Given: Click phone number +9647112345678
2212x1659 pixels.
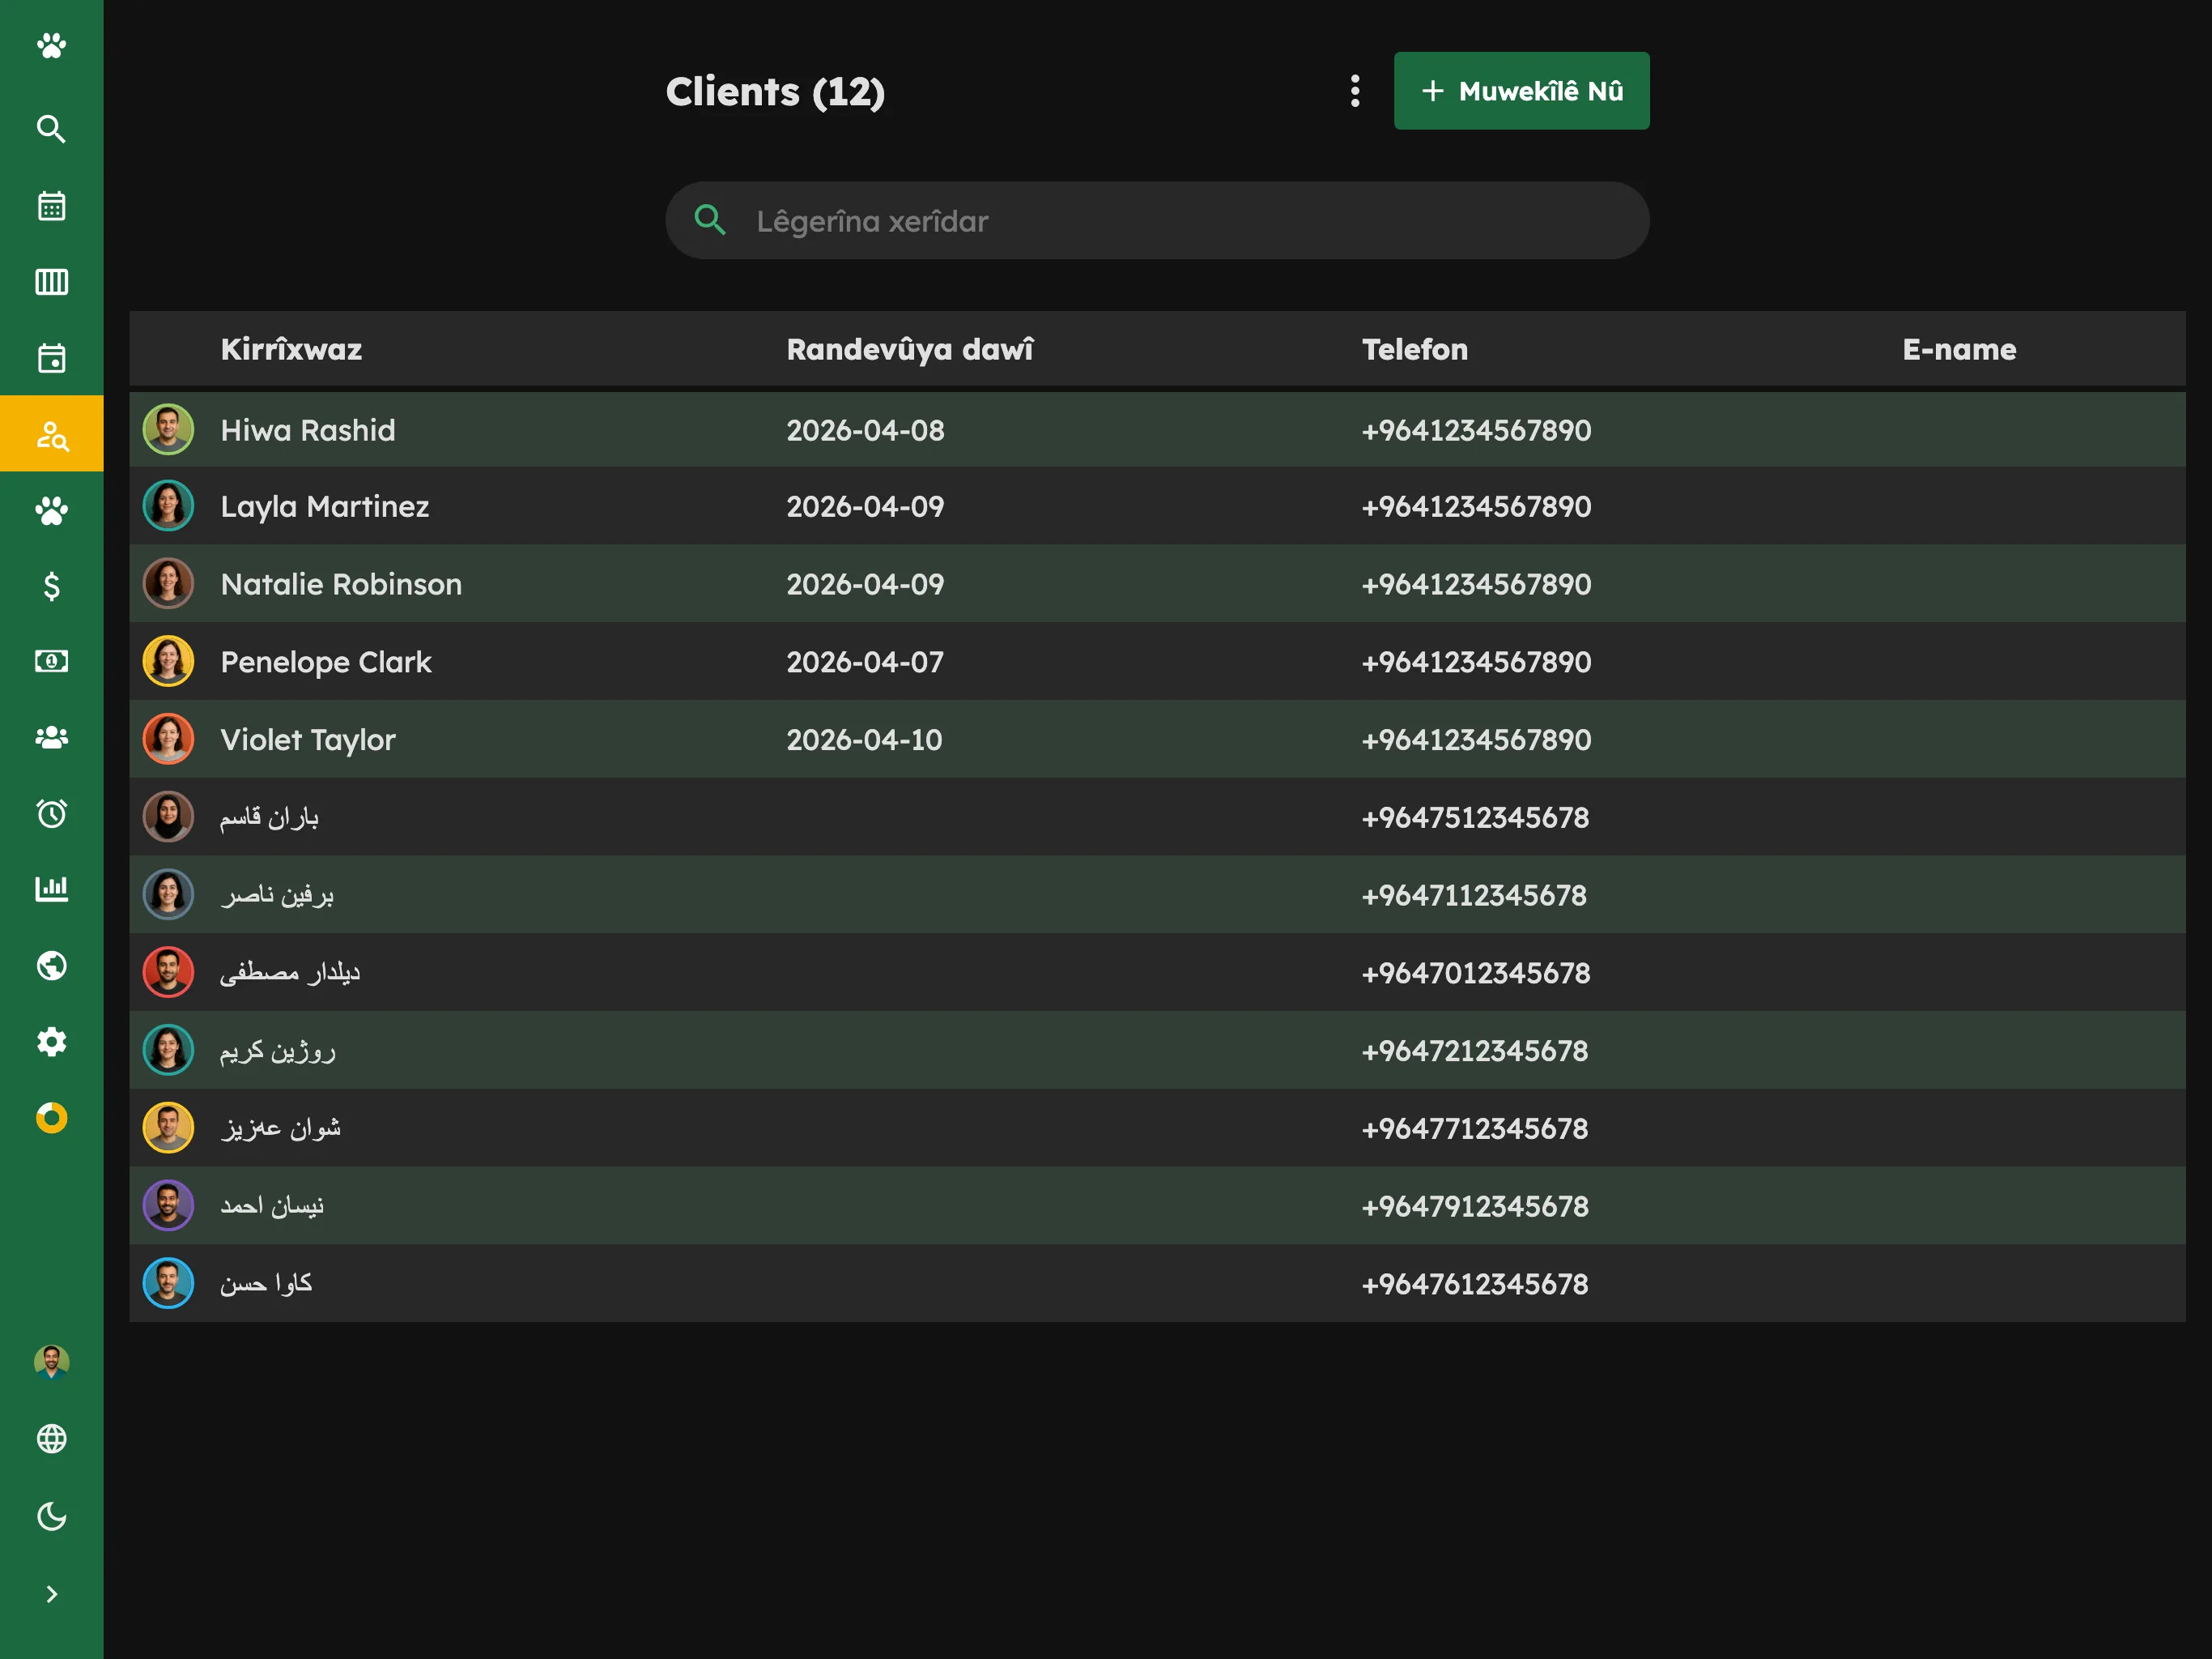Looking at the screenshot, I should click(1474, 894).
